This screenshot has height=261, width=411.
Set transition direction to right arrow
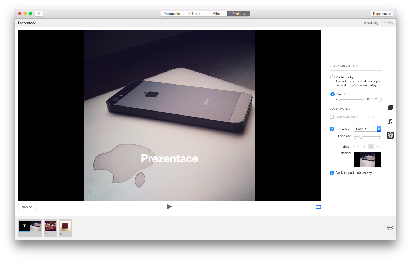coord(378,147)
